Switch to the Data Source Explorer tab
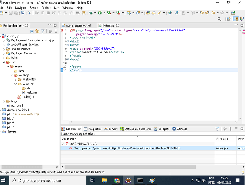 (x=135, y=129)
